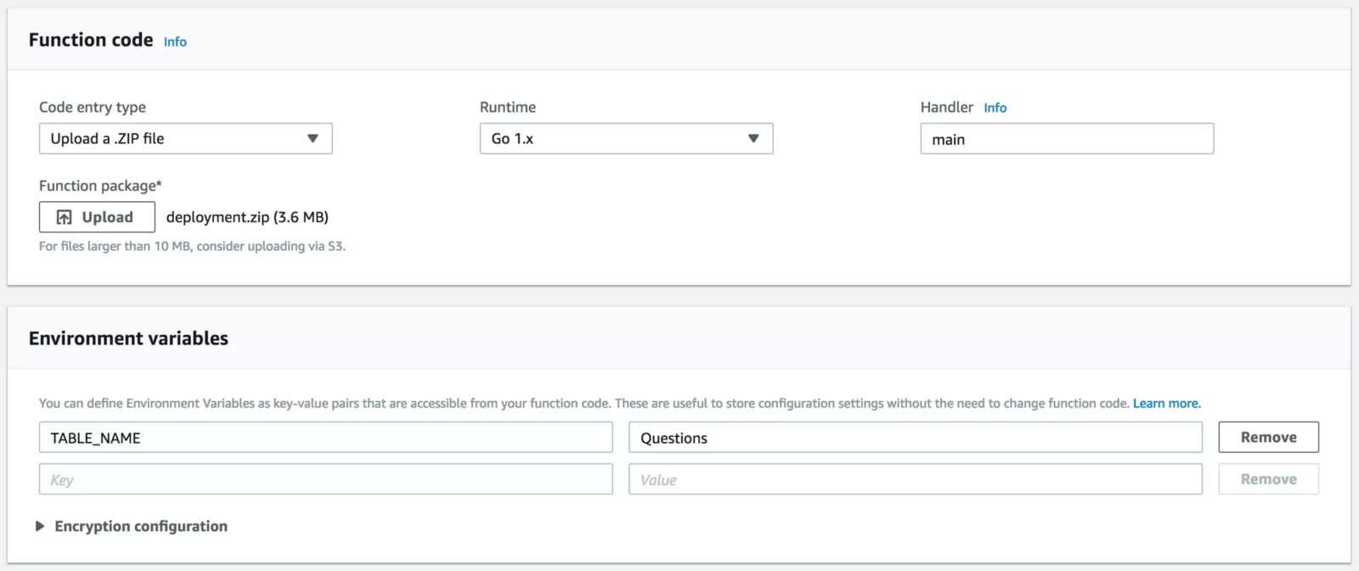Screen dimensions: 1359x571
Task: Click the Code entry type dropdown arrow
Action: click(313, 138)
